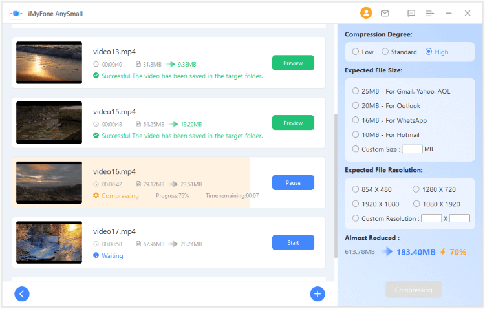The image size is (485, 309).
Task: Click the green arrow on video15.mp4
Action: point(173,124)
